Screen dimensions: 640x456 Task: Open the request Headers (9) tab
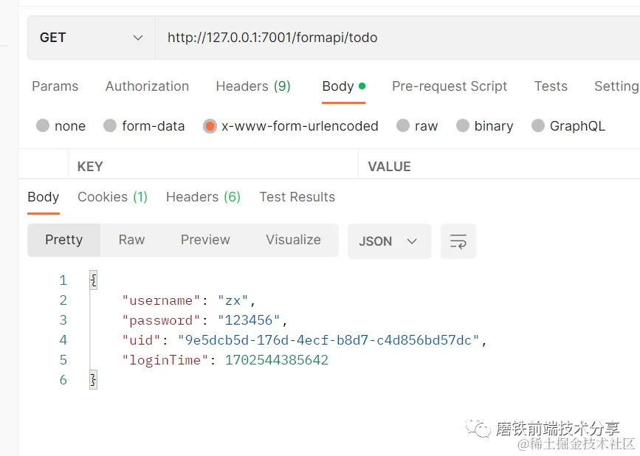(253, 86)
